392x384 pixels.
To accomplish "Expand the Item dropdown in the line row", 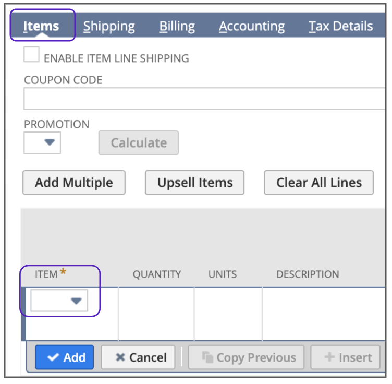I will [x=76, y=301].
